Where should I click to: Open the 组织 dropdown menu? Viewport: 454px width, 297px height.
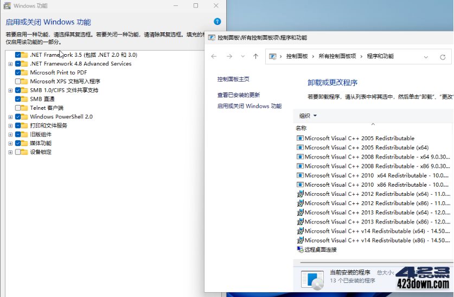(308, 116)
